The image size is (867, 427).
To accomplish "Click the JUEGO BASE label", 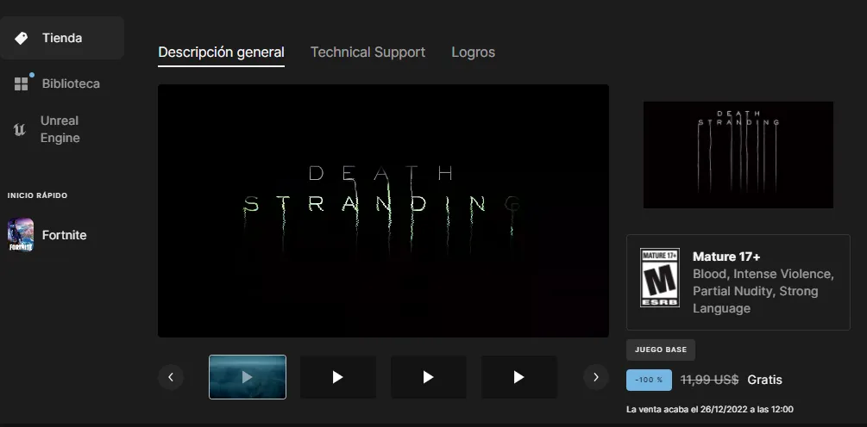I will (x=661, y=350).
